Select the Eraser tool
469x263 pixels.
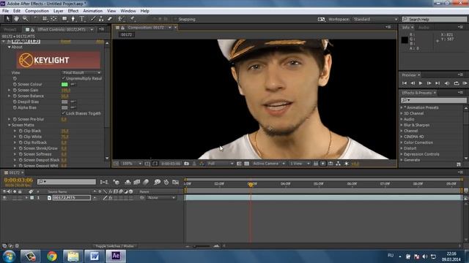click(x=110, y=19)
